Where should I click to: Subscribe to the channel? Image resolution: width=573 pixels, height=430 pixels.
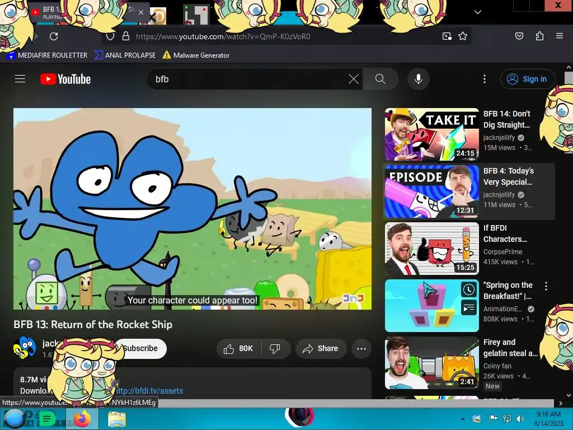click(x=140, y=348)
